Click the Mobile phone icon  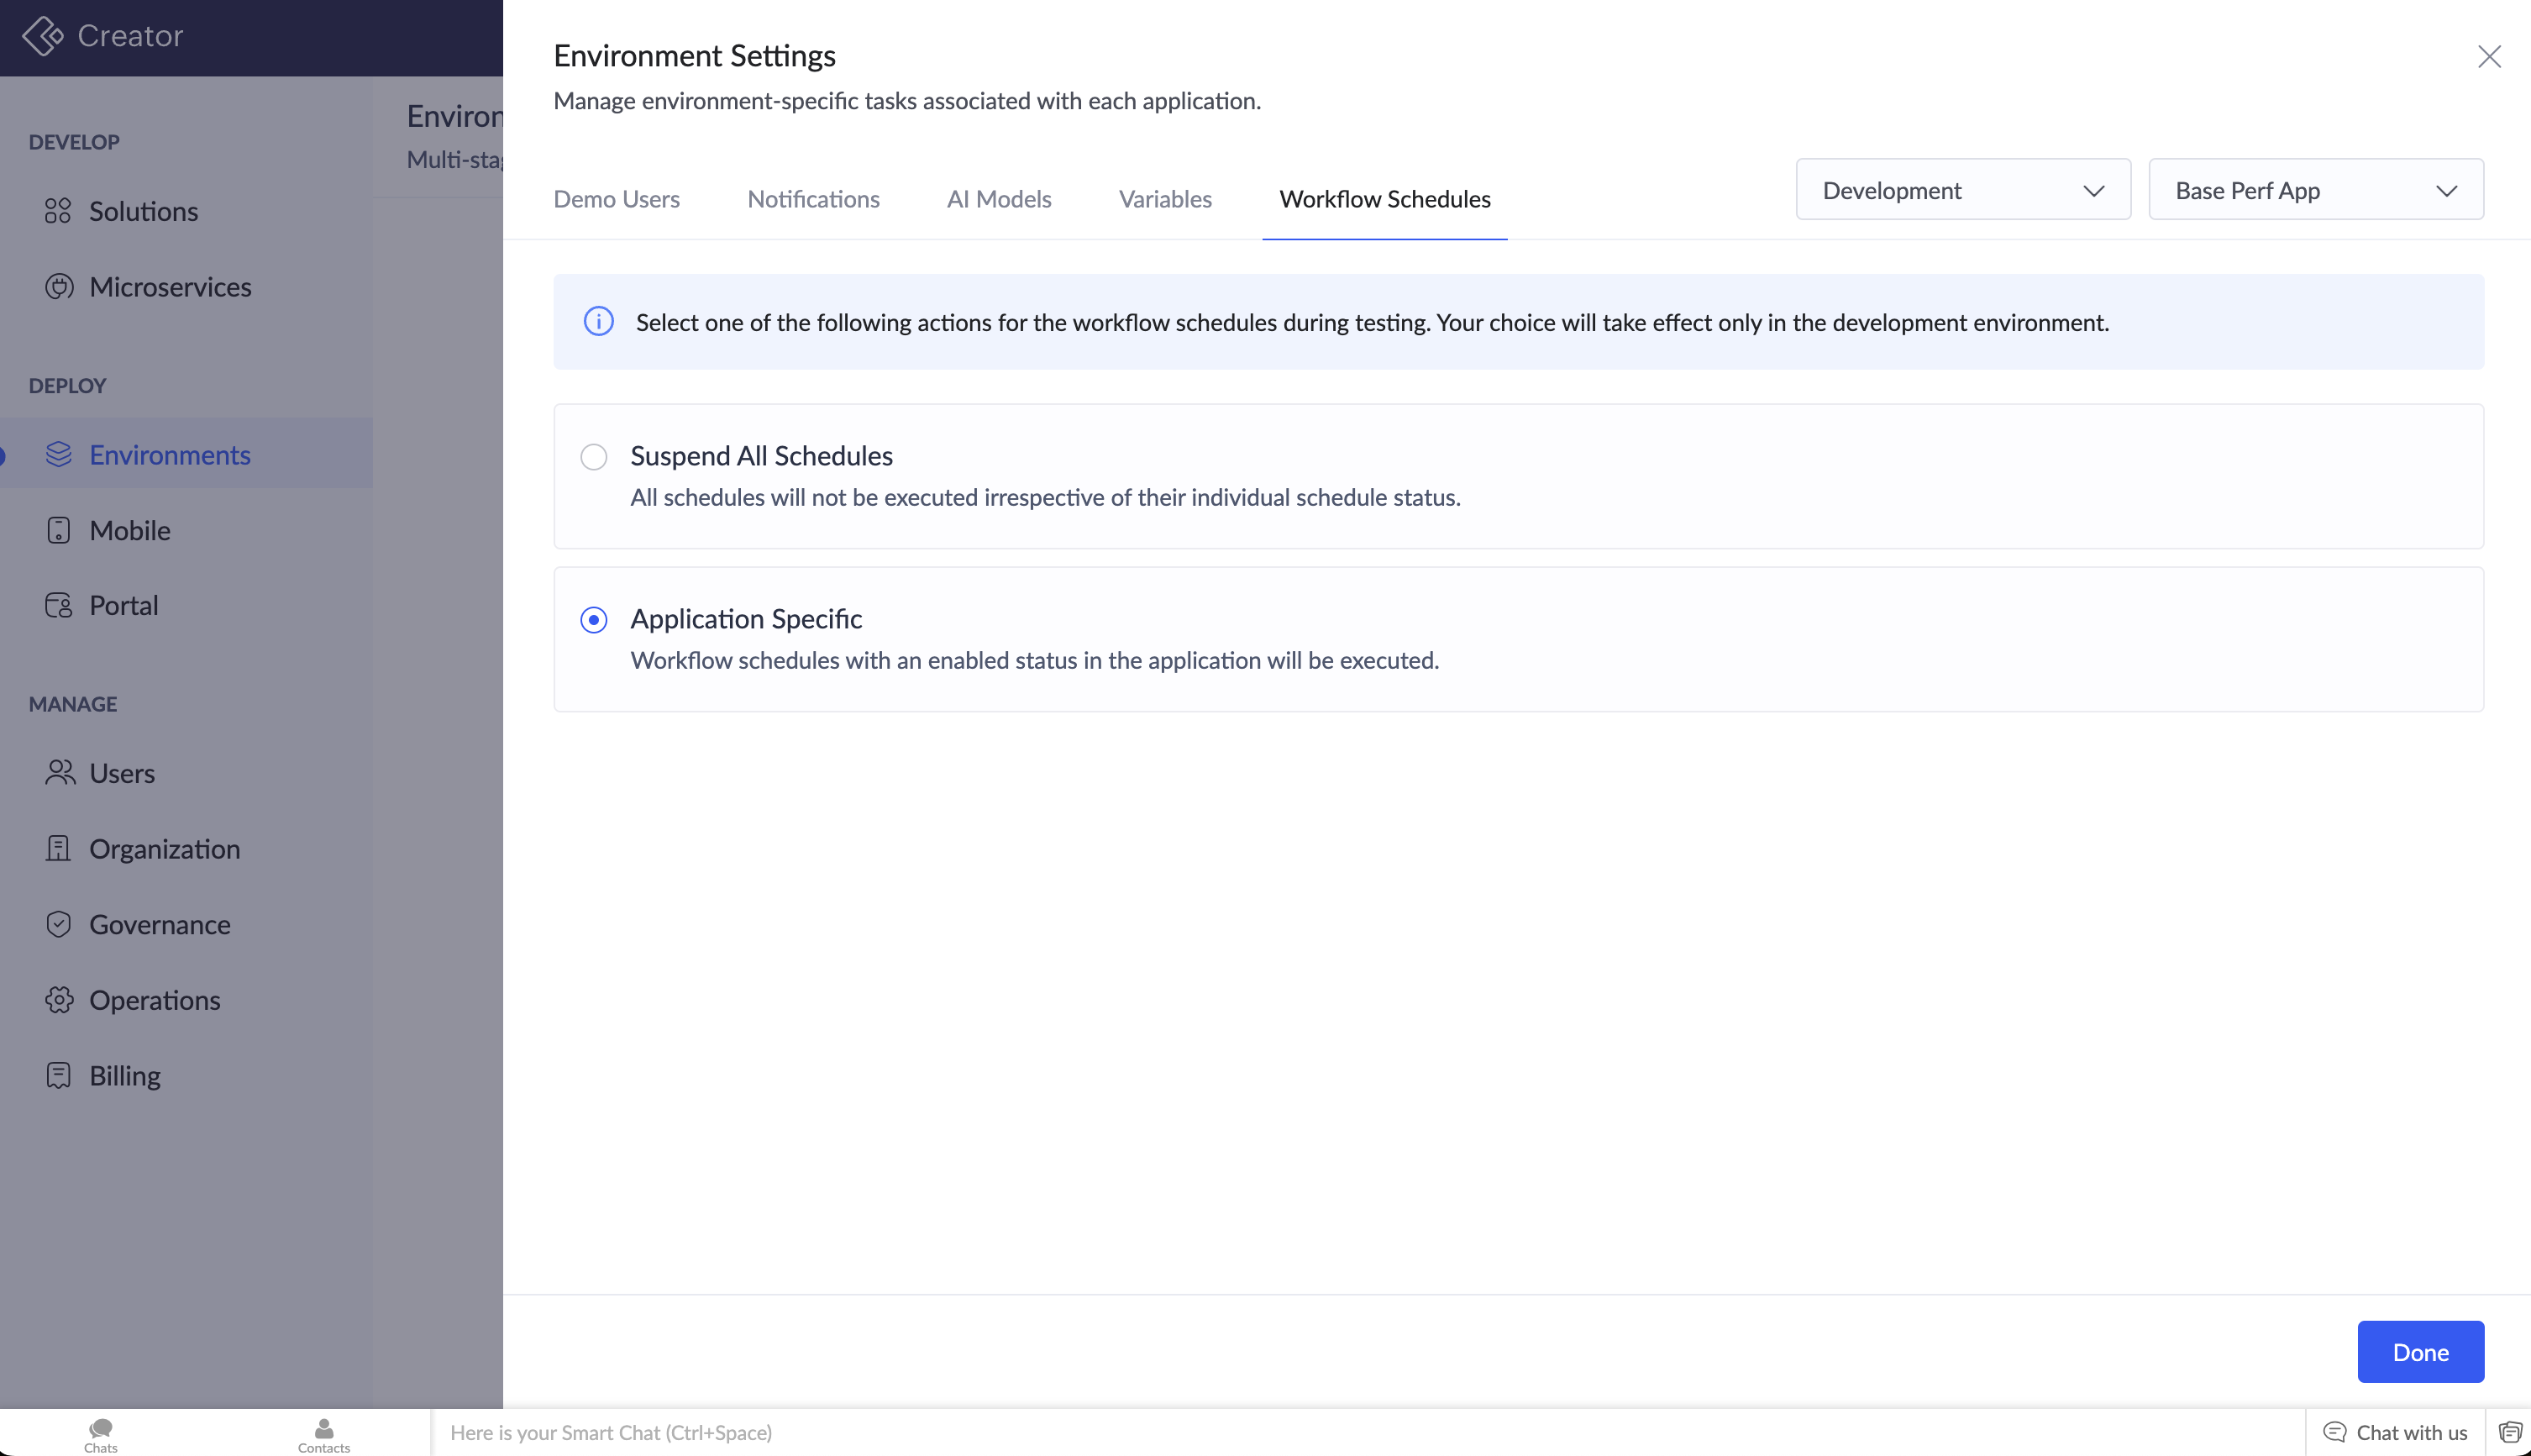[x=59, y=530]
